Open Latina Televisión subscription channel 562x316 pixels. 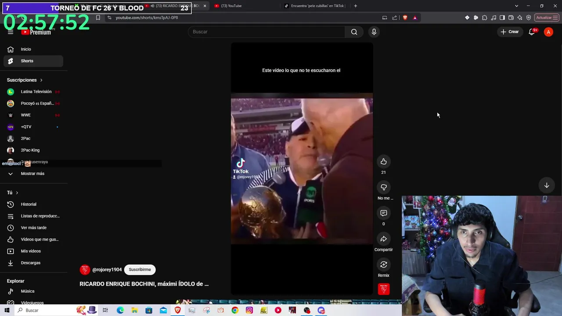(x=33, y=92)
